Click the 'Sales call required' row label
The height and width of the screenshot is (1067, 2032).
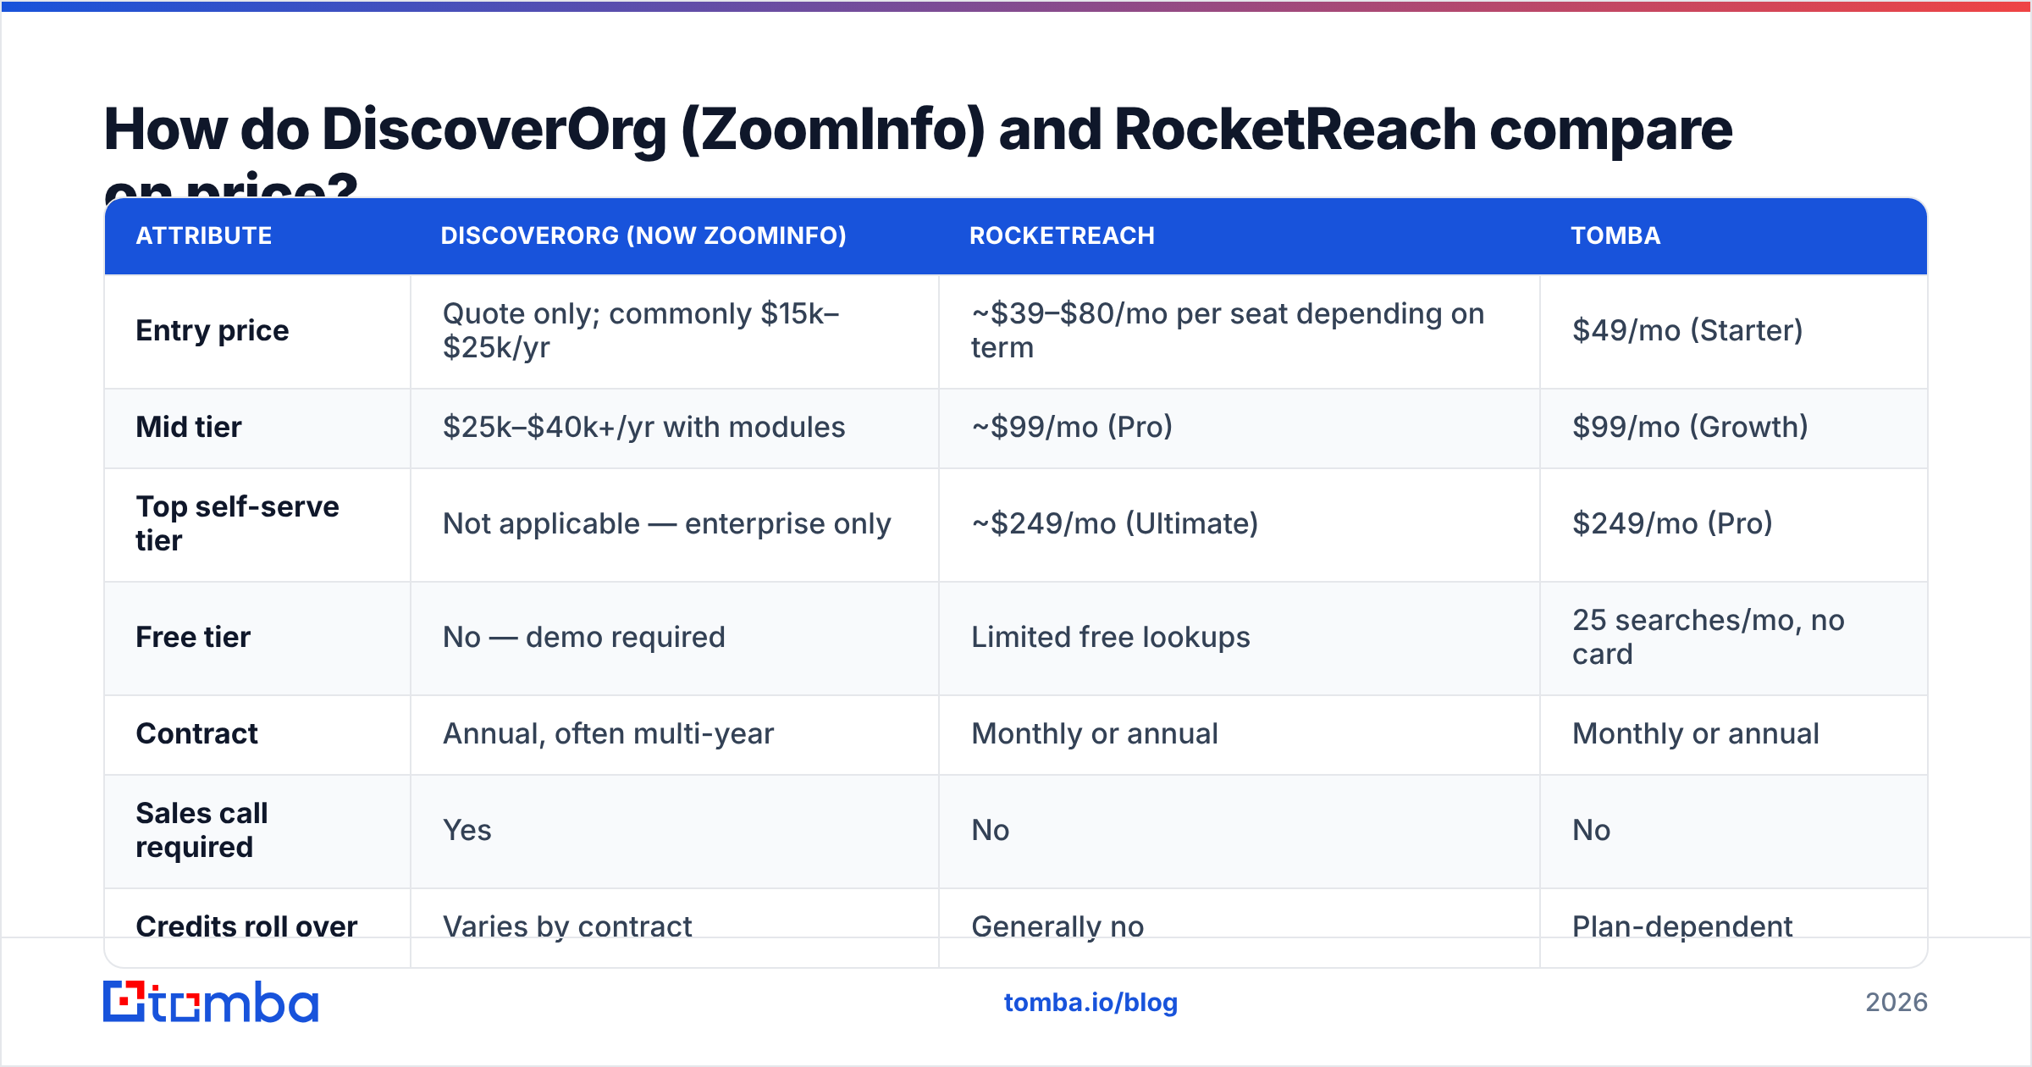pyautogui.click(x=202, y=830)
